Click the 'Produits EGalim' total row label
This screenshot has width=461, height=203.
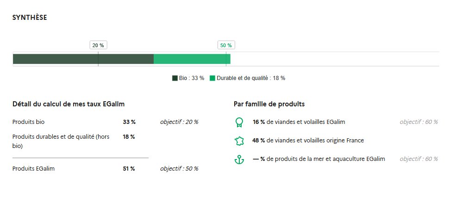tap(33, 169)
